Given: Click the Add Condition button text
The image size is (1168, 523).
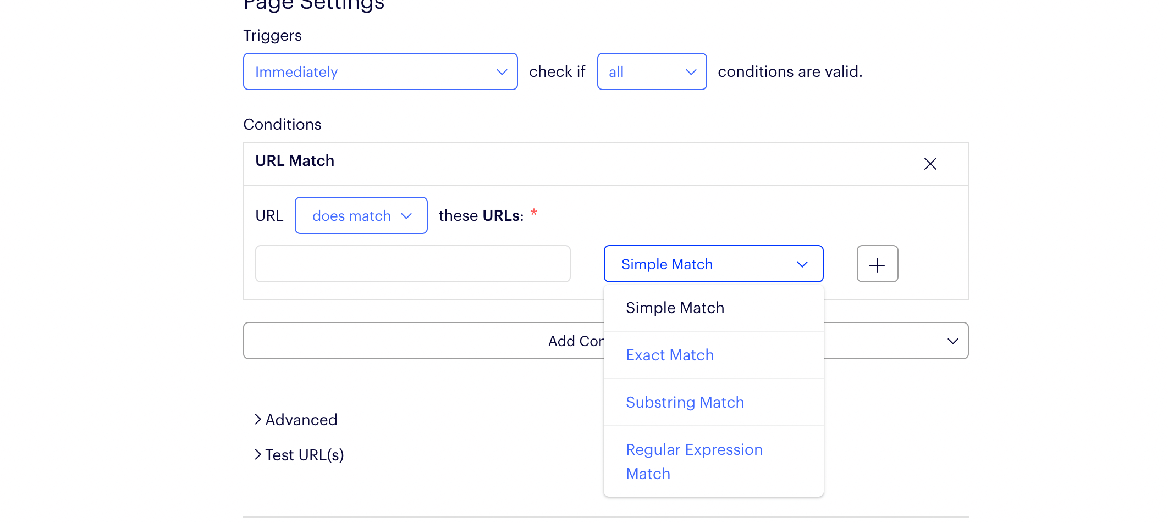Looking at the screenshot, I should click(x=575, y=341).
